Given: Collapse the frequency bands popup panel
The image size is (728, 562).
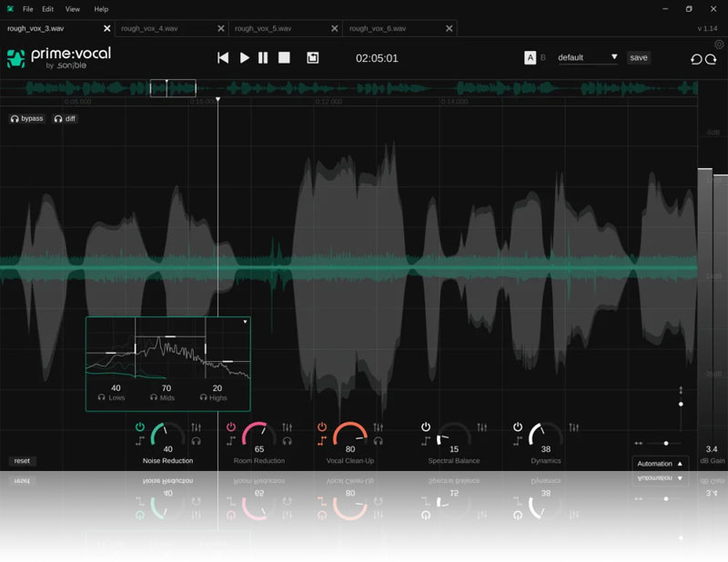Looking at the screenshot, I should (x=245, y=322).
